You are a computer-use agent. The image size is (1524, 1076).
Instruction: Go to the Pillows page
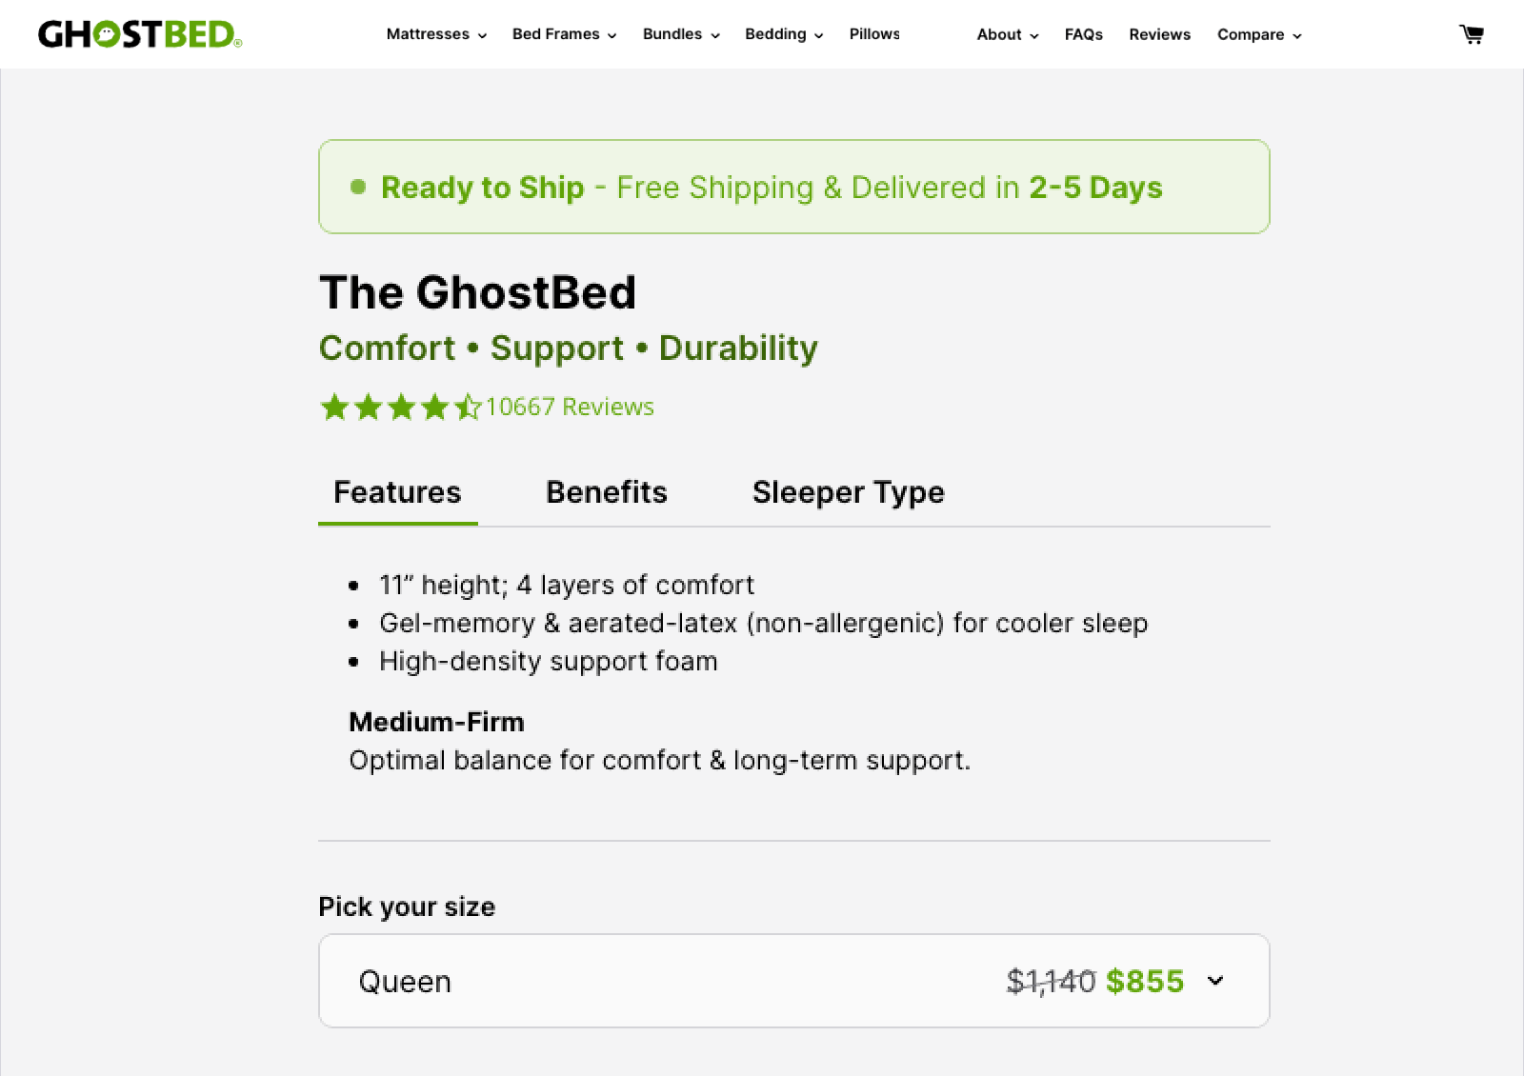pyautogui.click(x=874, y=34)
